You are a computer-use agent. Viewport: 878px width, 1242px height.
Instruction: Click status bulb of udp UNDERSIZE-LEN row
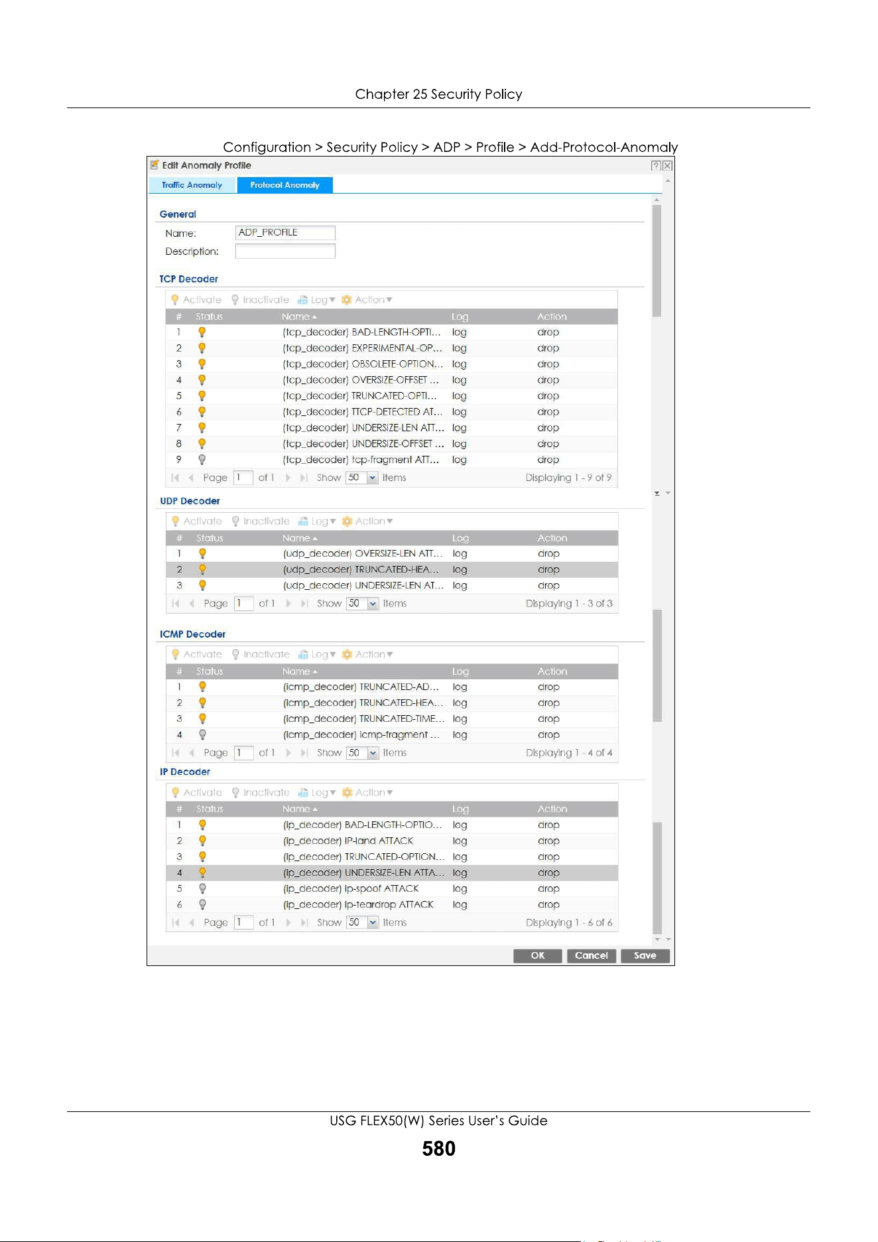(202, 586)
